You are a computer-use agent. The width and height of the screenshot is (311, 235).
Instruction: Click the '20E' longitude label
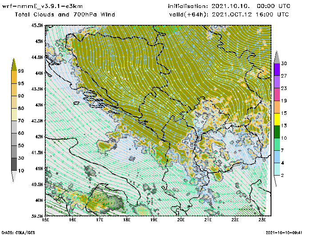pos(181,220)
